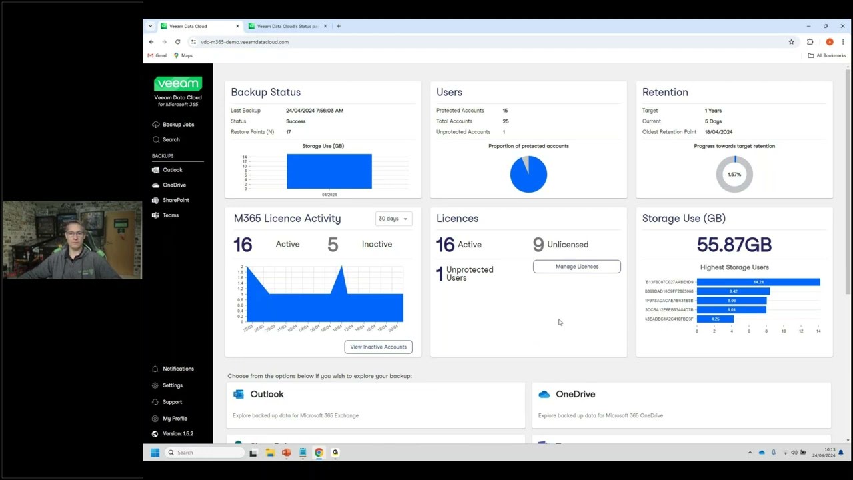Image resolution: width=853 pixels, height=480 pixels.
Task: Open the Windows Start menu
Action: pyautogui.click(x=155, y=453)
